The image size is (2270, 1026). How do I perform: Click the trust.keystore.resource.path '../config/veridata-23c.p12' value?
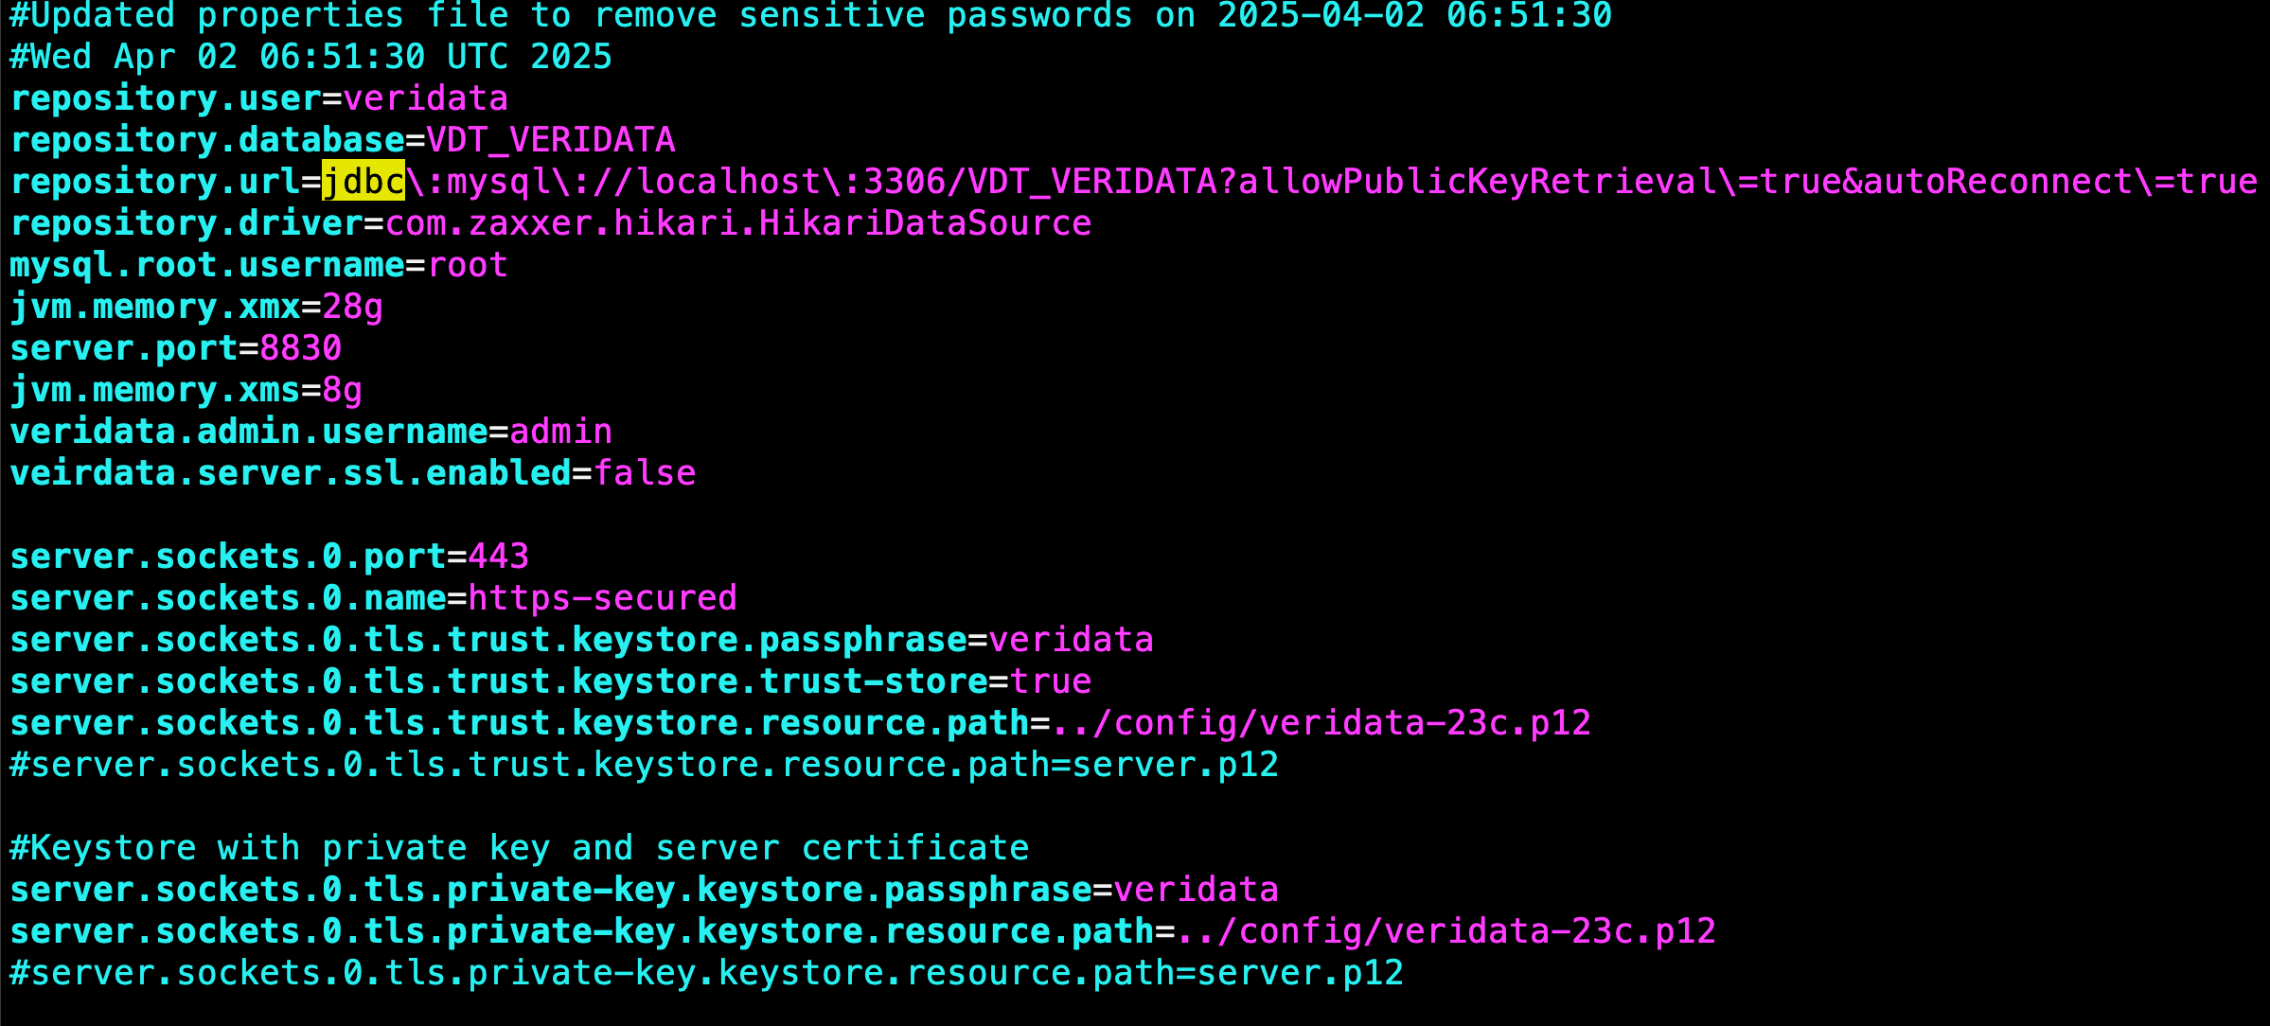[x=1321, y=723]
